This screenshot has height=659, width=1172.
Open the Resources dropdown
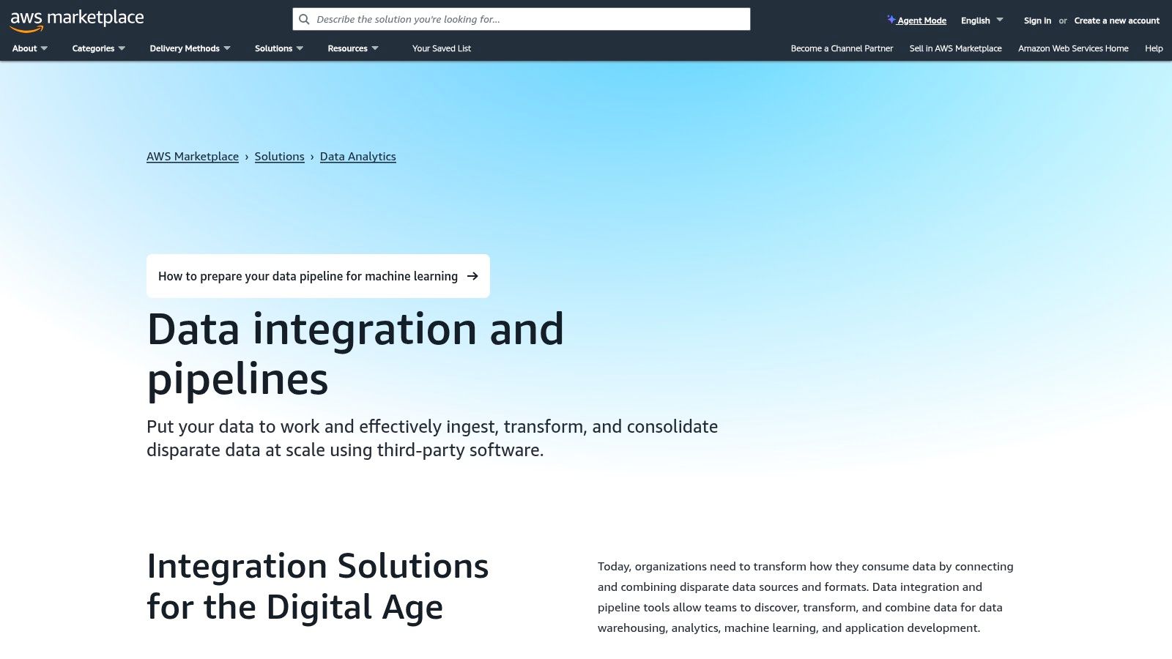(349, 48)
